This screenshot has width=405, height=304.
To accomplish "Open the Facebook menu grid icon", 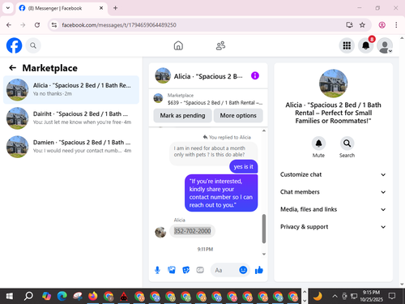I will point(347,45).
